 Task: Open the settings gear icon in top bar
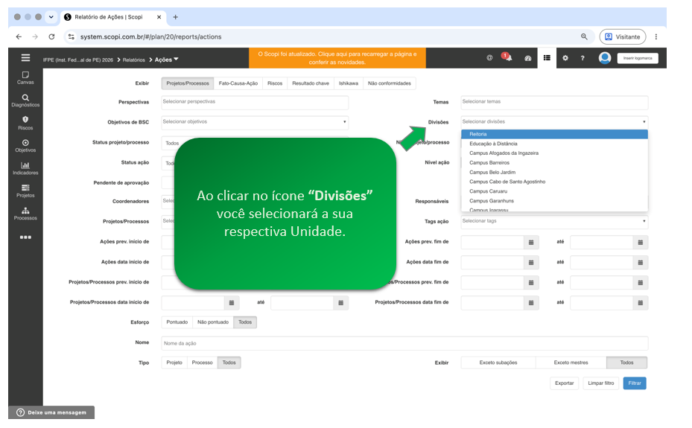pyautogui.click(x=565, y=58)
